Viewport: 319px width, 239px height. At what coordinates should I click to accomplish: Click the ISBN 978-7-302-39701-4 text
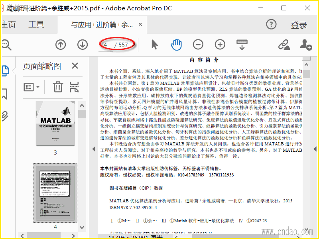133,208
